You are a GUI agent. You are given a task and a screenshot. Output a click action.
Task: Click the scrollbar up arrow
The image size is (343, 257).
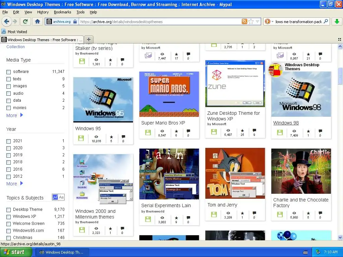point(340,46)
